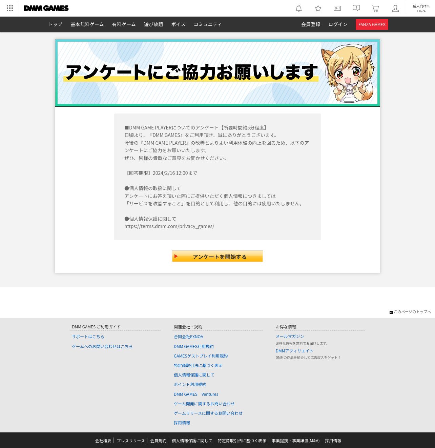This screenshot has height=448, width=435.
Task: Switch to 成人向けへ FANZA
Action: click(421, 8)
